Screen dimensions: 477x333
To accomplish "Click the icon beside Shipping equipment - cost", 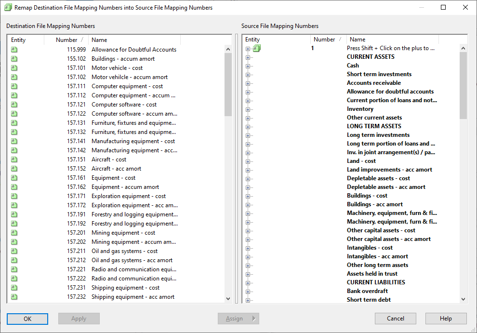I will (x=14, y=288).
